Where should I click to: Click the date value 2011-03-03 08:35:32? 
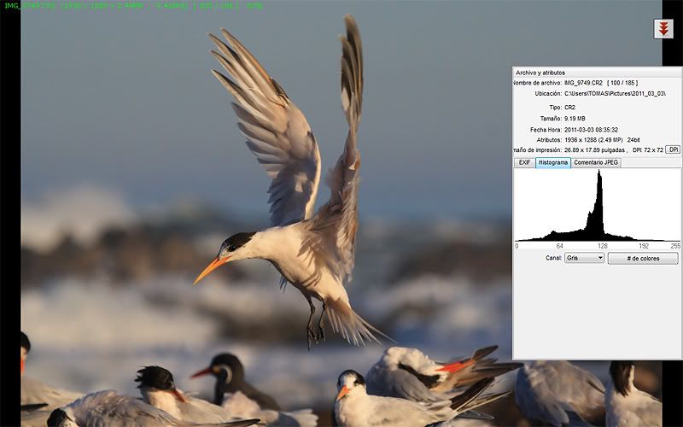click(591, 130)
